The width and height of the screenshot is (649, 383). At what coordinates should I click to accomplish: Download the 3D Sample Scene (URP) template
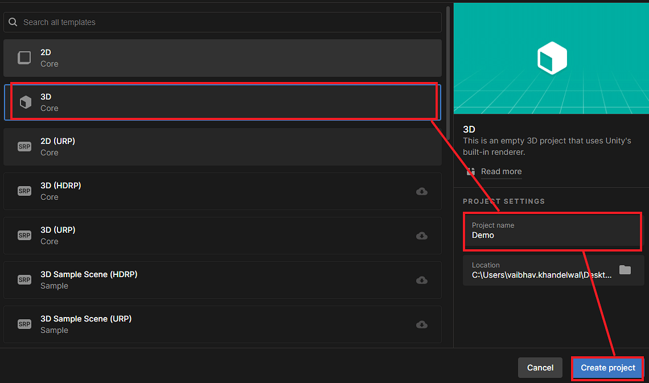coord(422,325)
